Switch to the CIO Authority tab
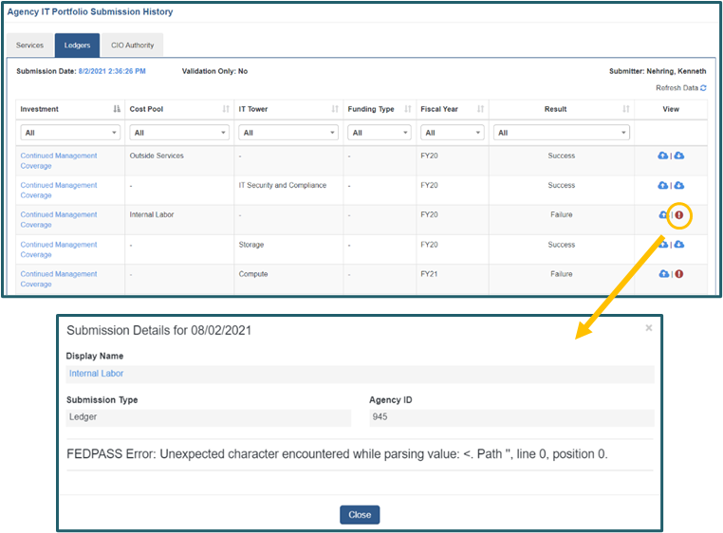The height and width of the screenshot is (533, 723). coord(132,46)
